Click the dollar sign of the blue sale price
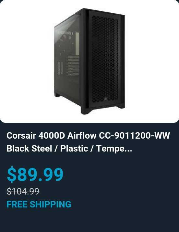The height and width of the screenshot is (232, 179). pos(12,174)
